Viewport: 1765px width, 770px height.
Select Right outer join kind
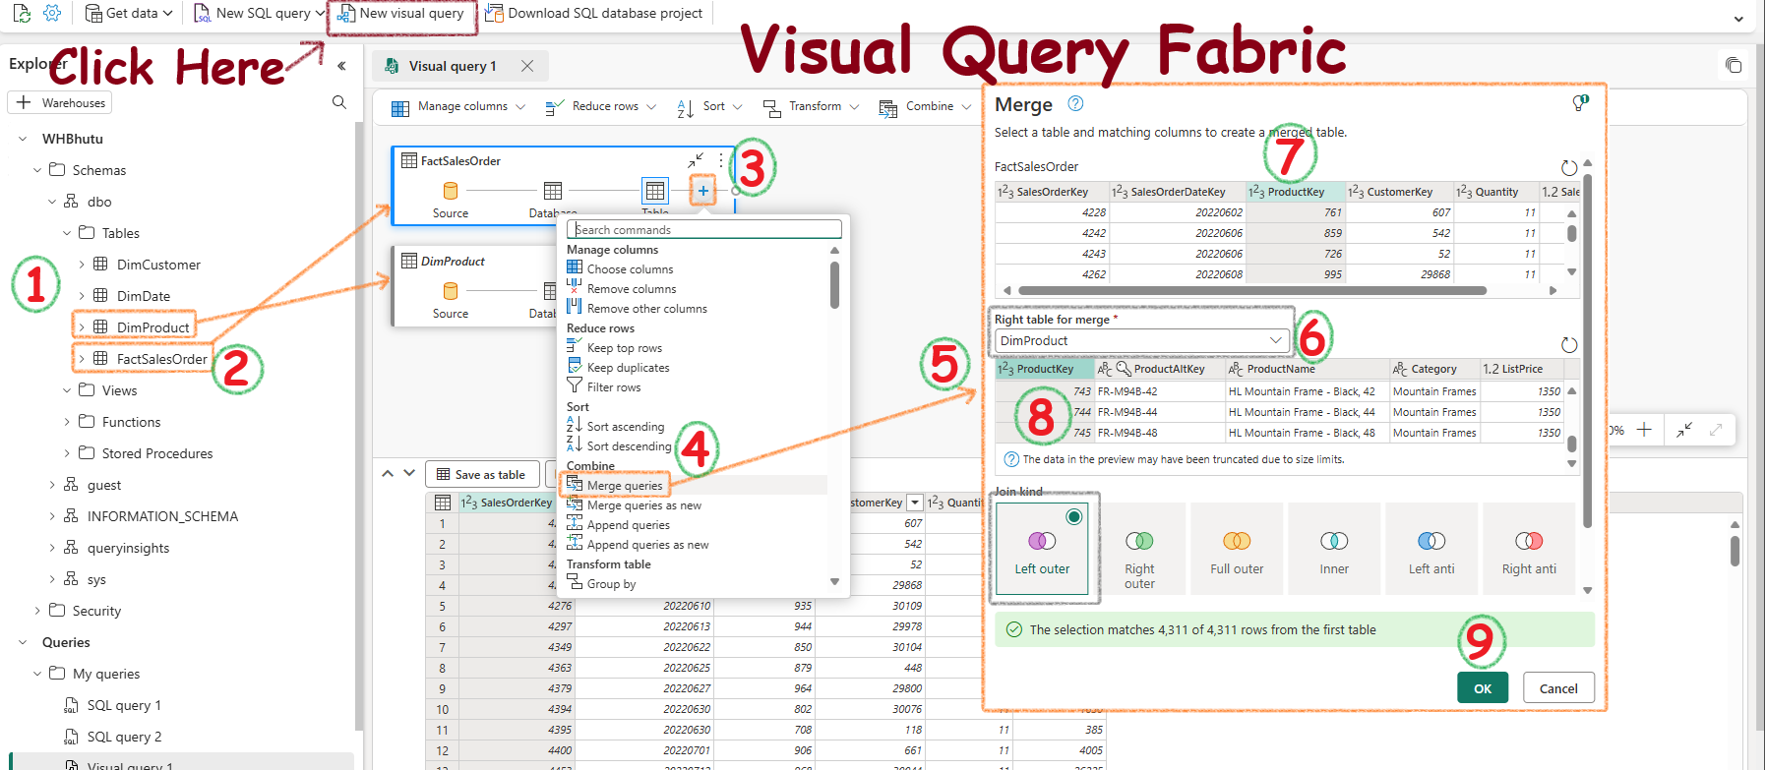coord(1139,549)
